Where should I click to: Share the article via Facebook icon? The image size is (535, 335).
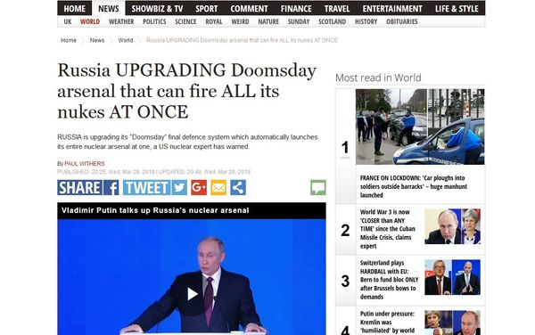coord(111,188)
